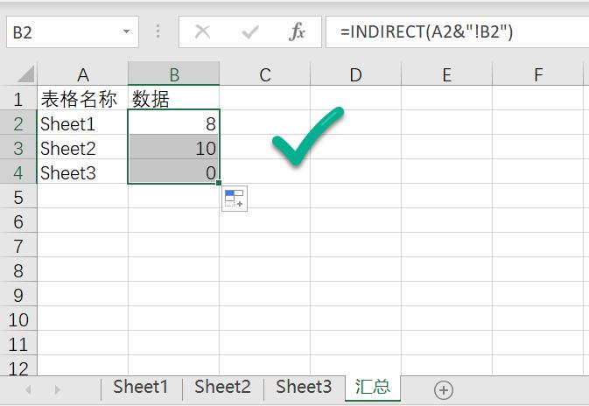
Task: Select row 10 header
Action: pos(18,319)
